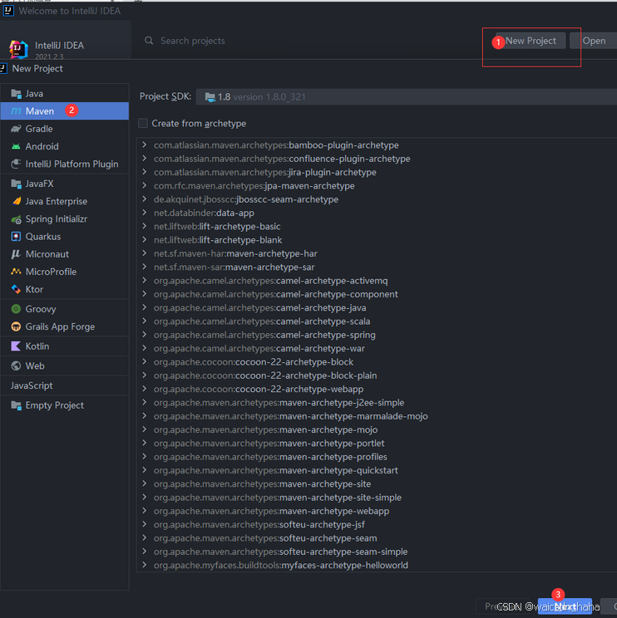Expand confluence-plugin-archetype chevron
This screenshot has width=617, height=618.
pyautogui.click(x=145, y=159)
